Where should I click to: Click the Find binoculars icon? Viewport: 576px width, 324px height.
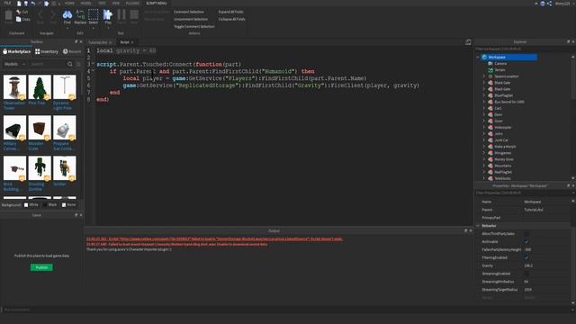click(x=67, y=14)
